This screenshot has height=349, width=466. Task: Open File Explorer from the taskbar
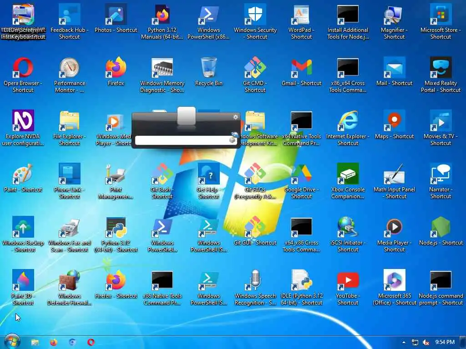[x=35, y=342]
